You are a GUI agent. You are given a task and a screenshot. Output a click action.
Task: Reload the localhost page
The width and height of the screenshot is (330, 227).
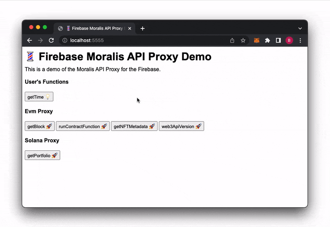pyautogui.click(x=51, y=40)
